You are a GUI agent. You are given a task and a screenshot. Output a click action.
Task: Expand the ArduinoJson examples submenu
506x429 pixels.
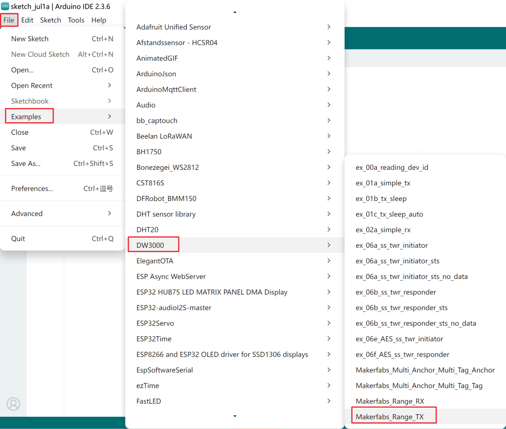(x=235, y=74)
